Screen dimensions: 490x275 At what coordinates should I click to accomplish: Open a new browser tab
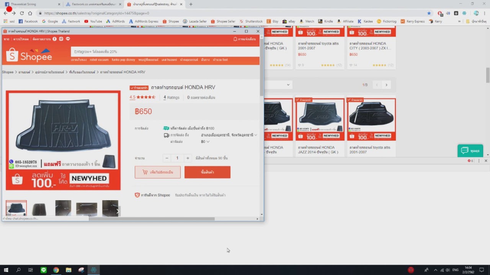pos(191,4)
